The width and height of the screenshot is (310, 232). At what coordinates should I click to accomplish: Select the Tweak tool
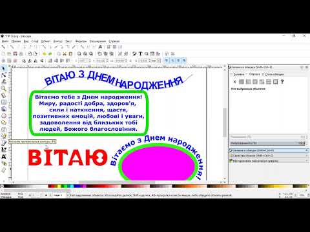tap(3, 82)
